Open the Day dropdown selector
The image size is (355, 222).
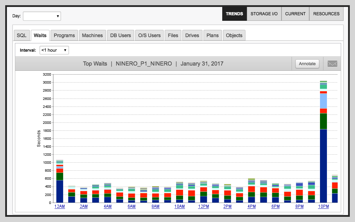(x=42, y=16)
